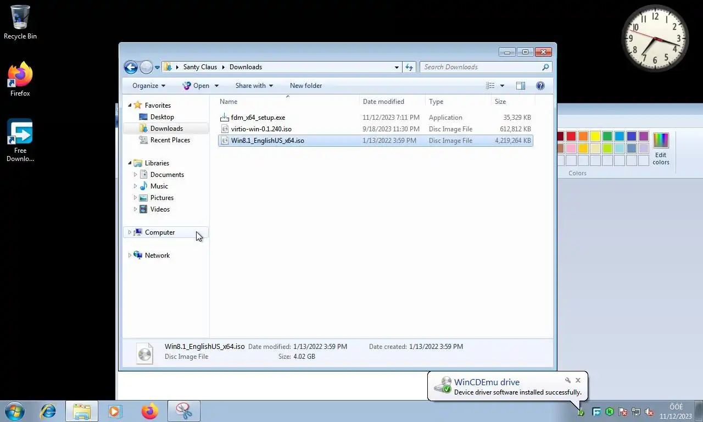This screenshot has width=703, height=422.
Task: Expand the Videos library
Action: 135,209
